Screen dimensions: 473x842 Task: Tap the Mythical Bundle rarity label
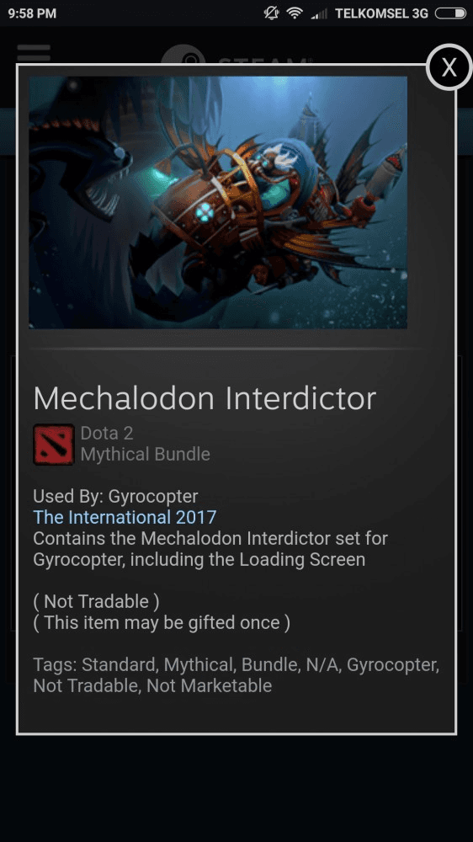tap(145, 455)
